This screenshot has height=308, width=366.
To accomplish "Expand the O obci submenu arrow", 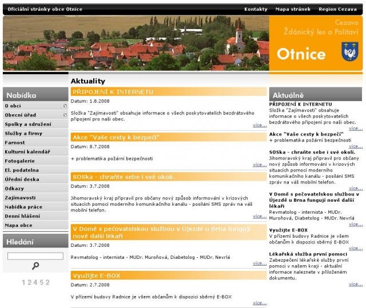I will click(66, 106).
